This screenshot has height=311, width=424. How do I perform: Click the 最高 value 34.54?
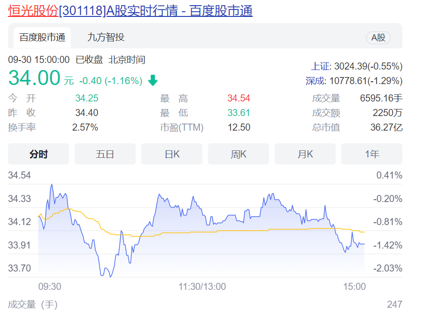[239, 99]
